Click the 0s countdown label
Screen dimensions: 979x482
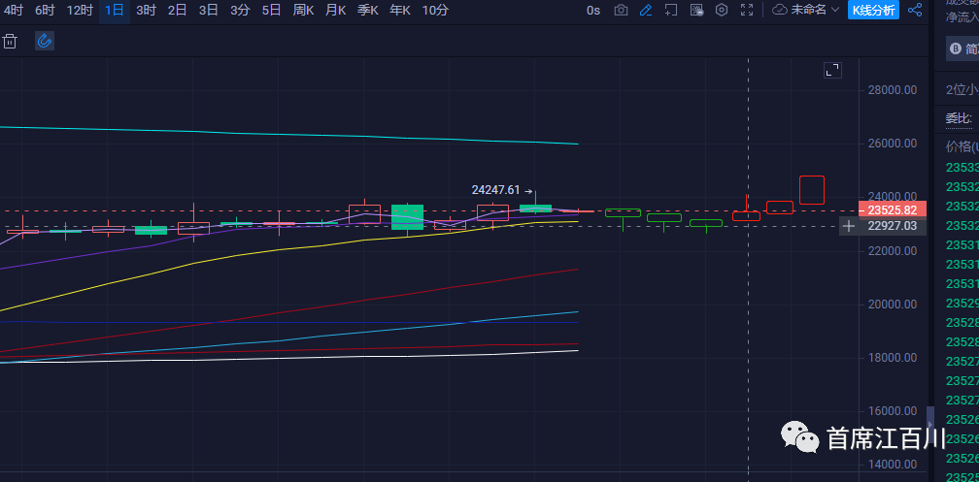click(593, 10)
